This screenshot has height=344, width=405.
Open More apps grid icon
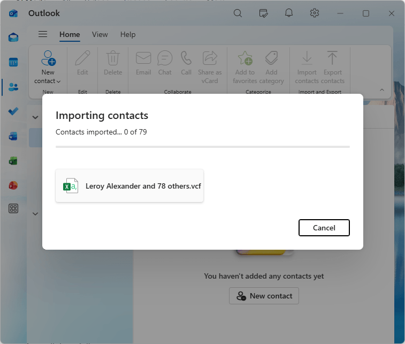13,208
